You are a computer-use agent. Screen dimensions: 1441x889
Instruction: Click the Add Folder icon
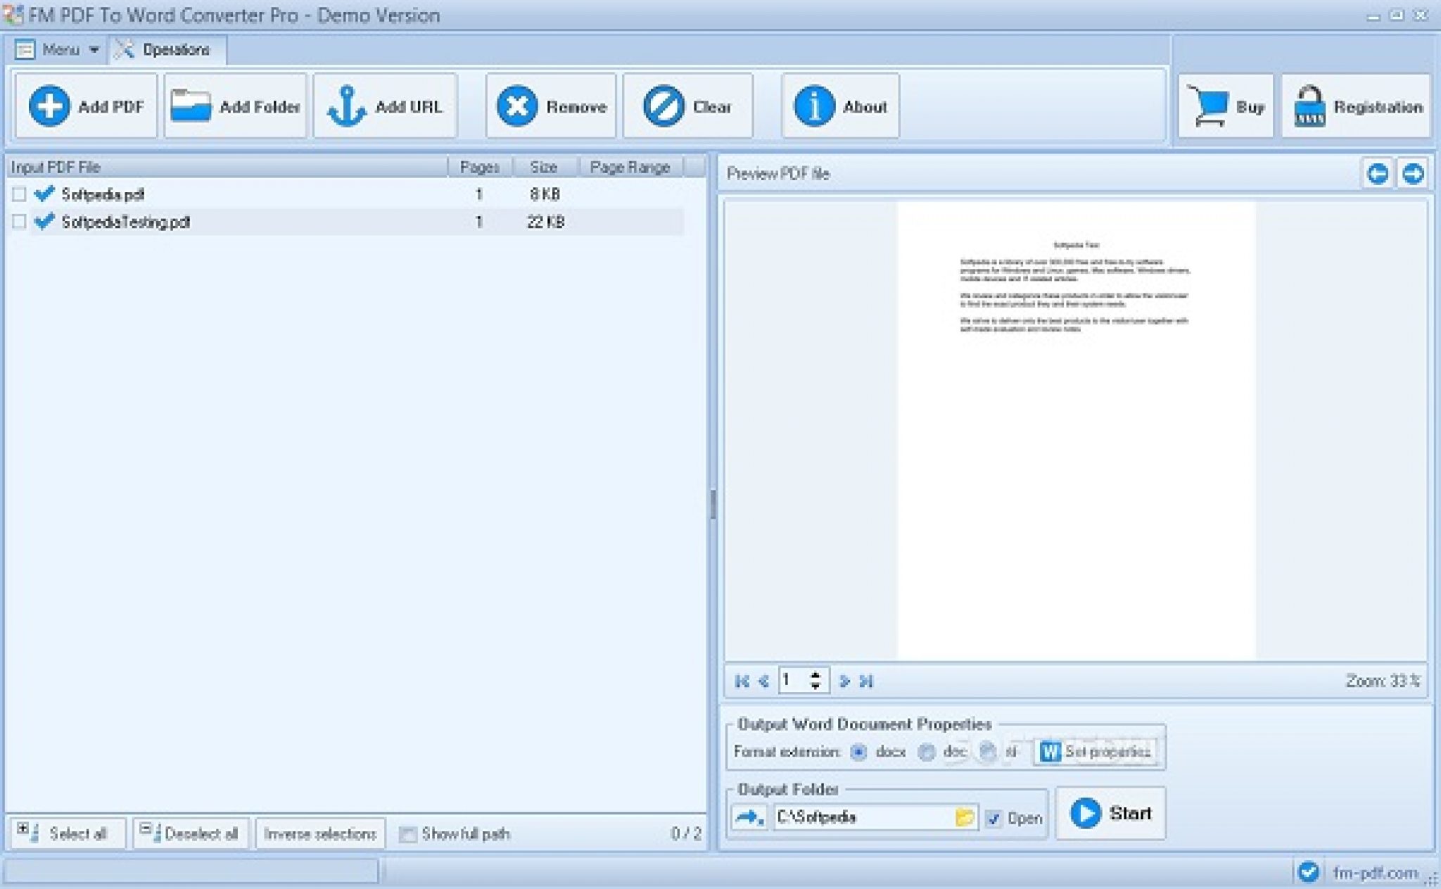point(190,106)
